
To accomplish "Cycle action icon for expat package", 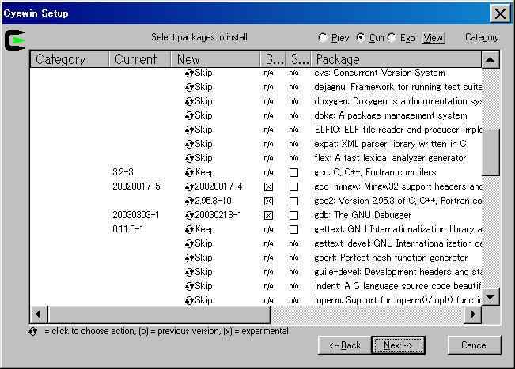I will [x=189, y=145].
